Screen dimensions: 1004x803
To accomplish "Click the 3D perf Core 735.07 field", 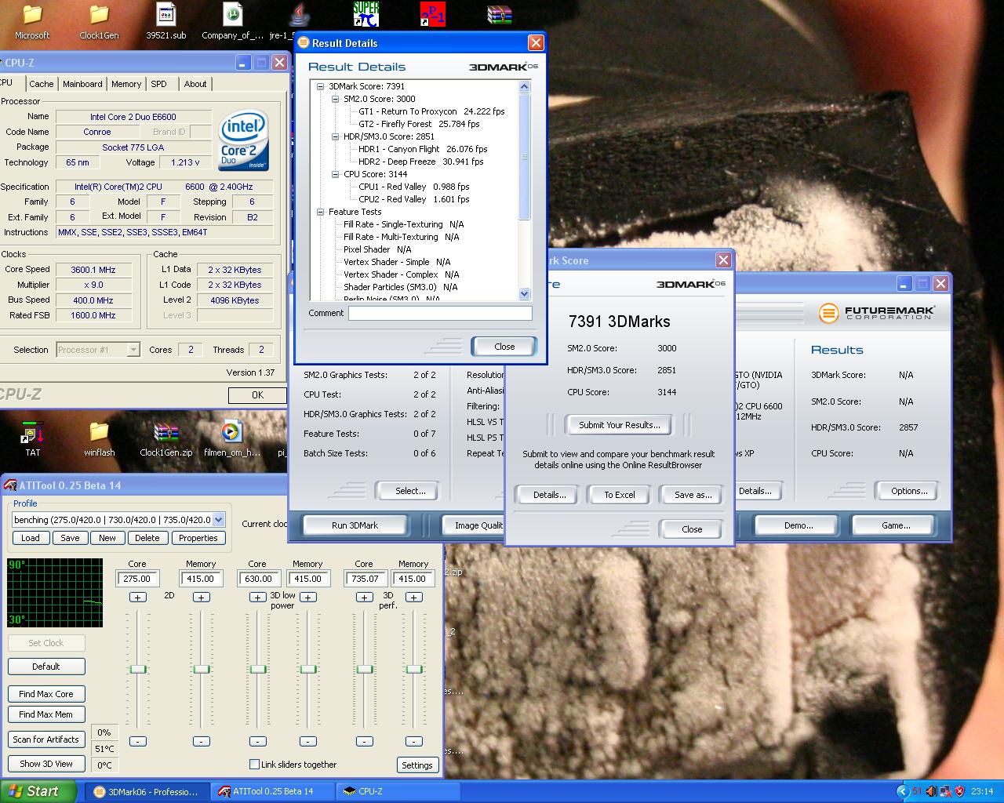I will pyautogui.click(x=366, y=579).
